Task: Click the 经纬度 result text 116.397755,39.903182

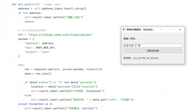Action: [141, 58]
